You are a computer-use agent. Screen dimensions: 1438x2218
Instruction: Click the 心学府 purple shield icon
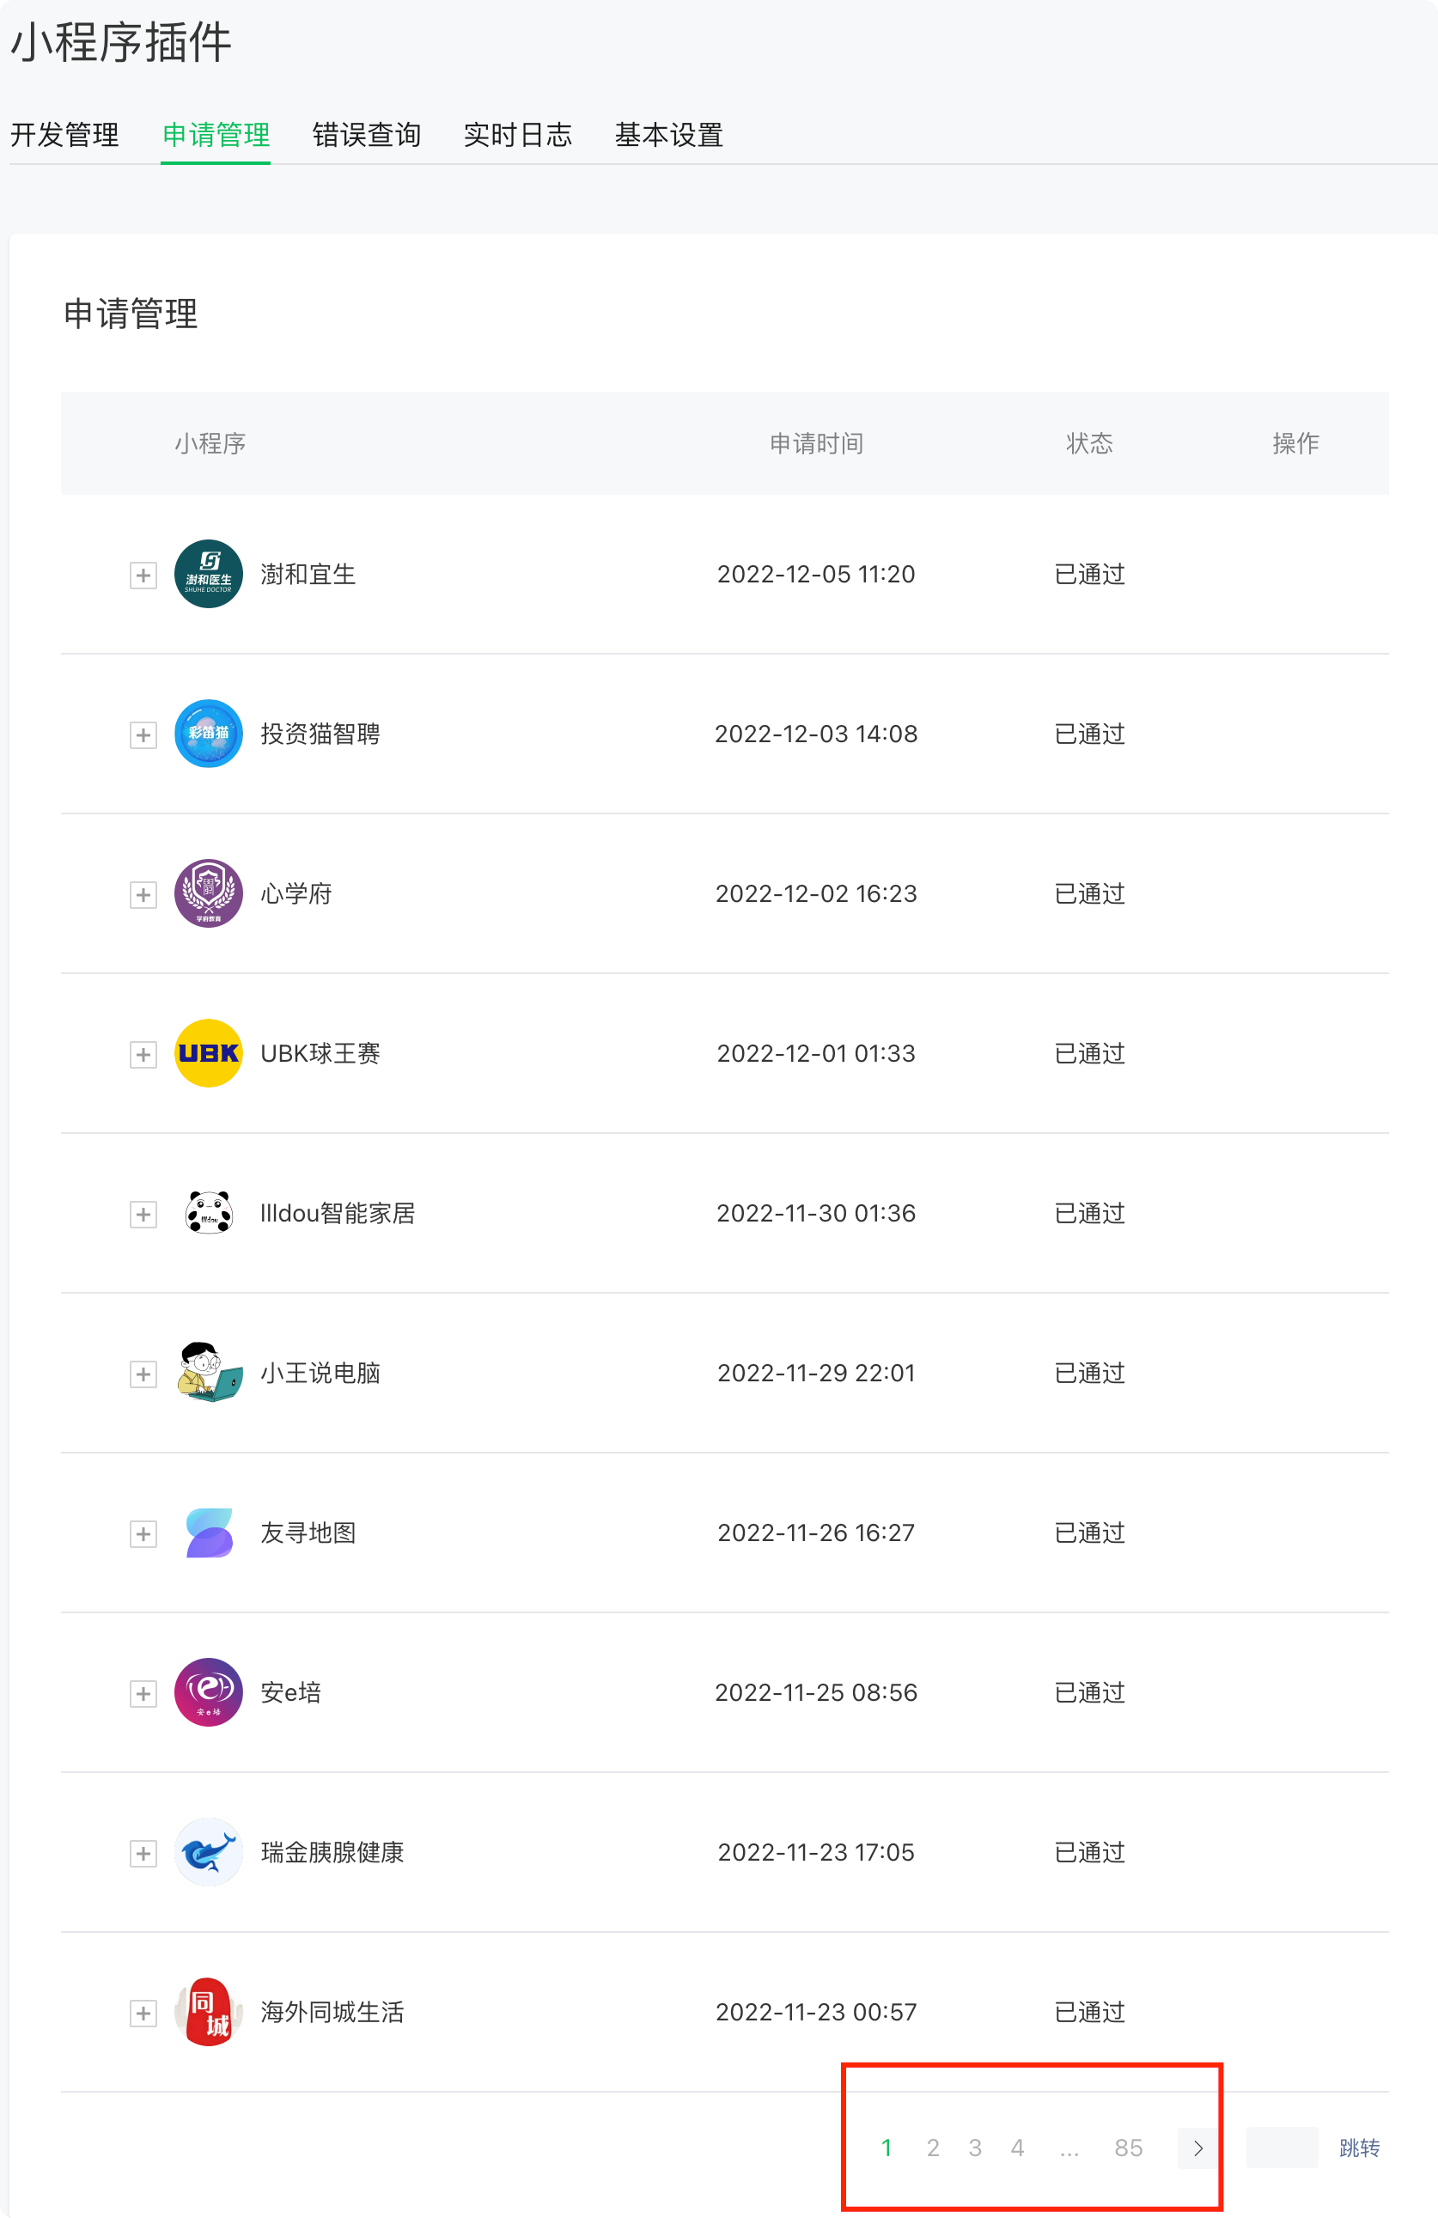pos(208,893)
